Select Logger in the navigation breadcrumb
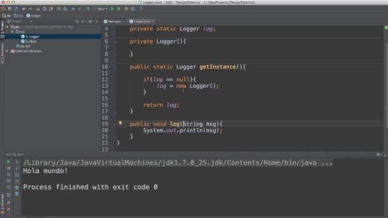The height and width of the screenshot is (218, 388). pos(34,16)
